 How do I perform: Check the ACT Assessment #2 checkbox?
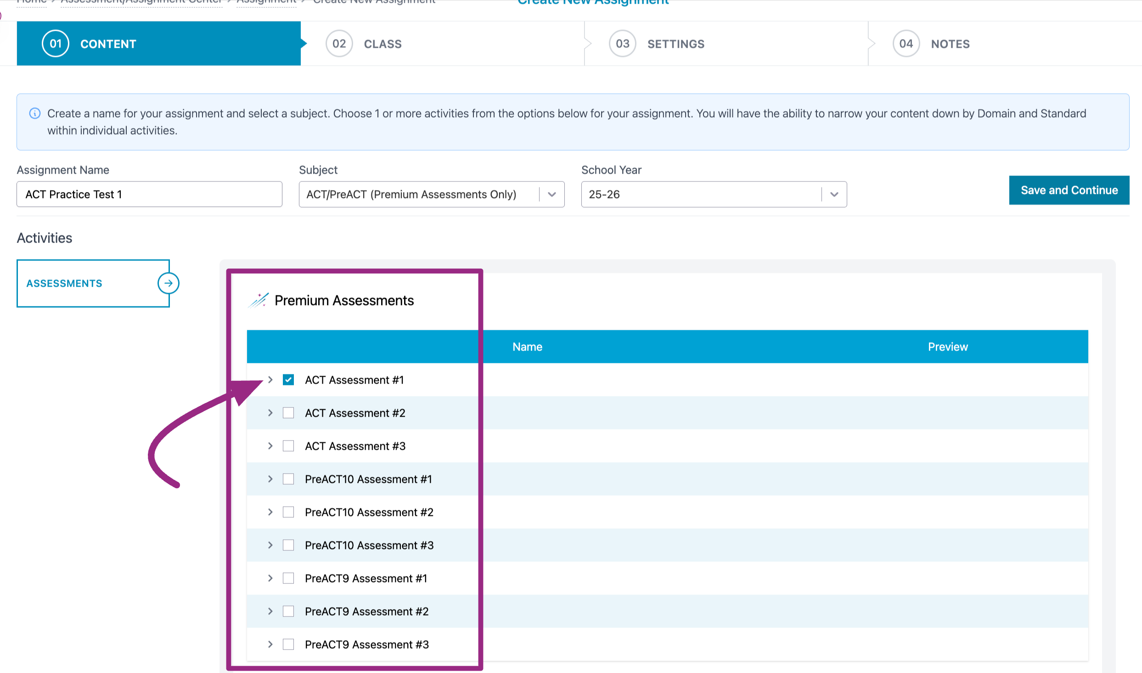pyautogui.click(x=288, y=413)
